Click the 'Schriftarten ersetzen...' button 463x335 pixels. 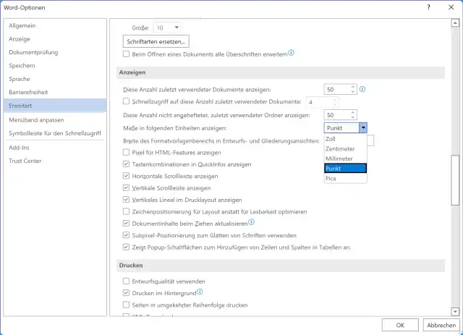157,41
